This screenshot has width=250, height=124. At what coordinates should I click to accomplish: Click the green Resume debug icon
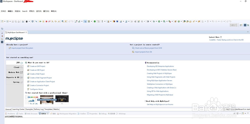(40, 21)
